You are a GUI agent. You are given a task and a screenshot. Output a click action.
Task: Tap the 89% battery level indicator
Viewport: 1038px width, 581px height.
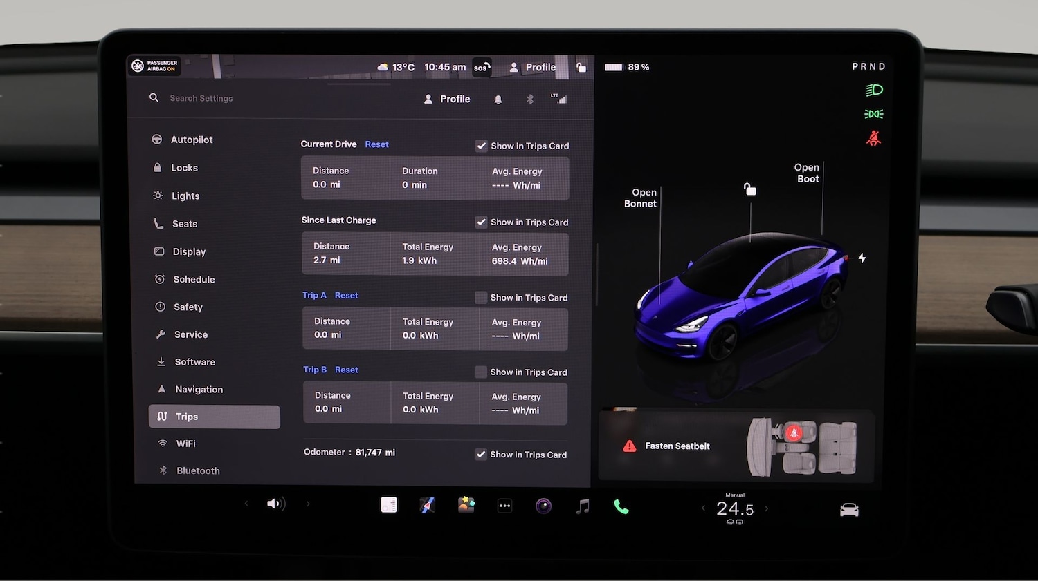tap(627, 67)
